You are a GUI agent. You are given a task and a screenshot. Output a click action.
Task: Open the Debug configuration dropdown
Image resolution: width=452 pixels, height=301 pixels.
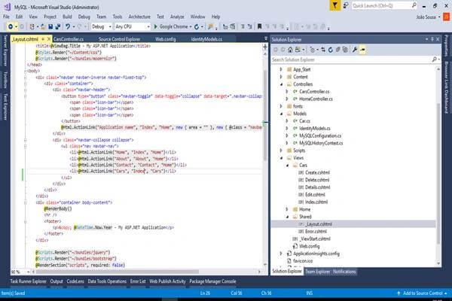101,26
